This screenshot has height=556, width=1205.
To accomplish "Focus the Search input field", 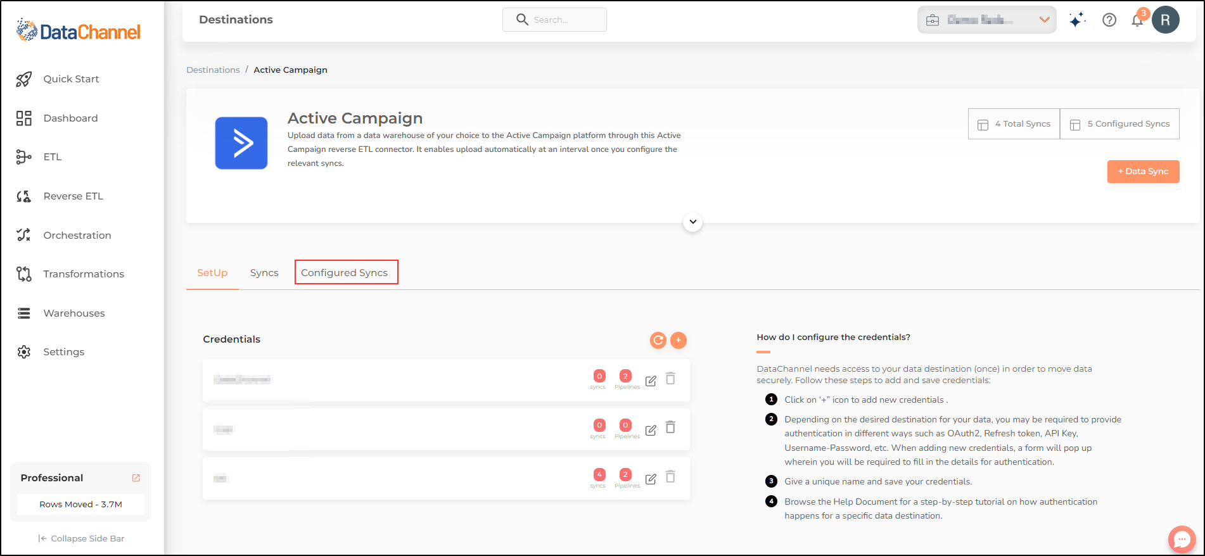I will [554, 20].
